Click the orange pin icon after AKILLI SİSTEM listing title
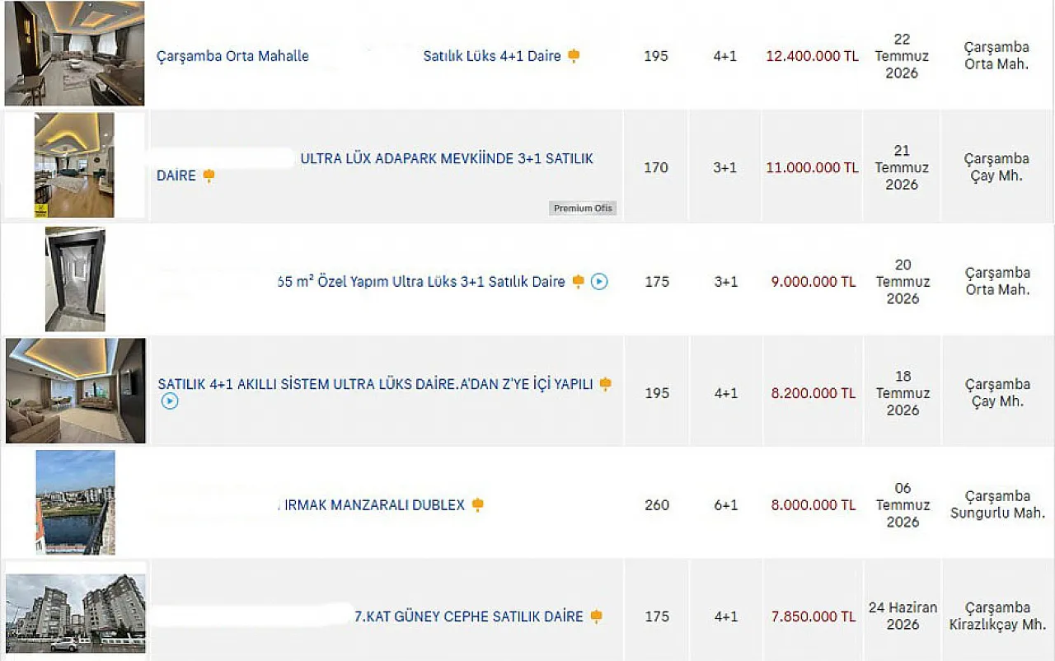 point(605,384)
